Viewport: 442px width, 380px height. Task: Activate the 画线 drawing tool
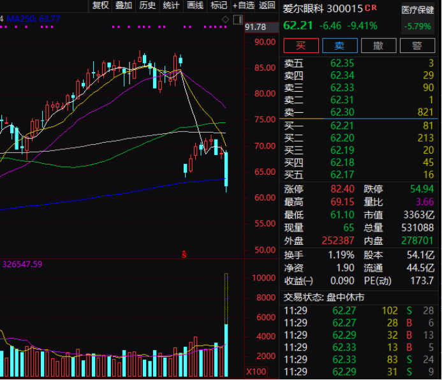(x=195, y=6)
